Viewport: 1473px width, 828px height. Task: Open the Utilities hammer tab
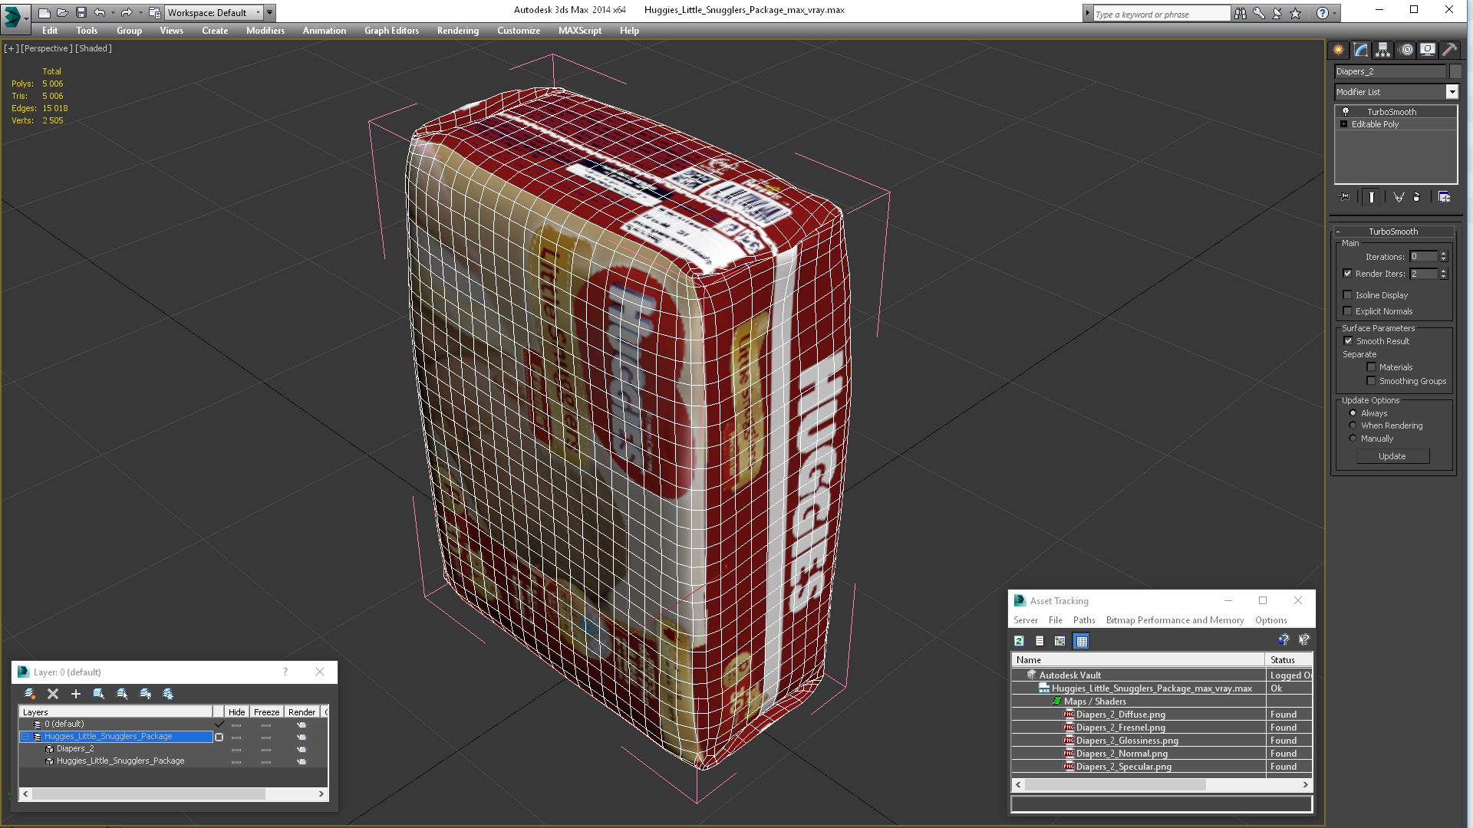coord(1449,50)
